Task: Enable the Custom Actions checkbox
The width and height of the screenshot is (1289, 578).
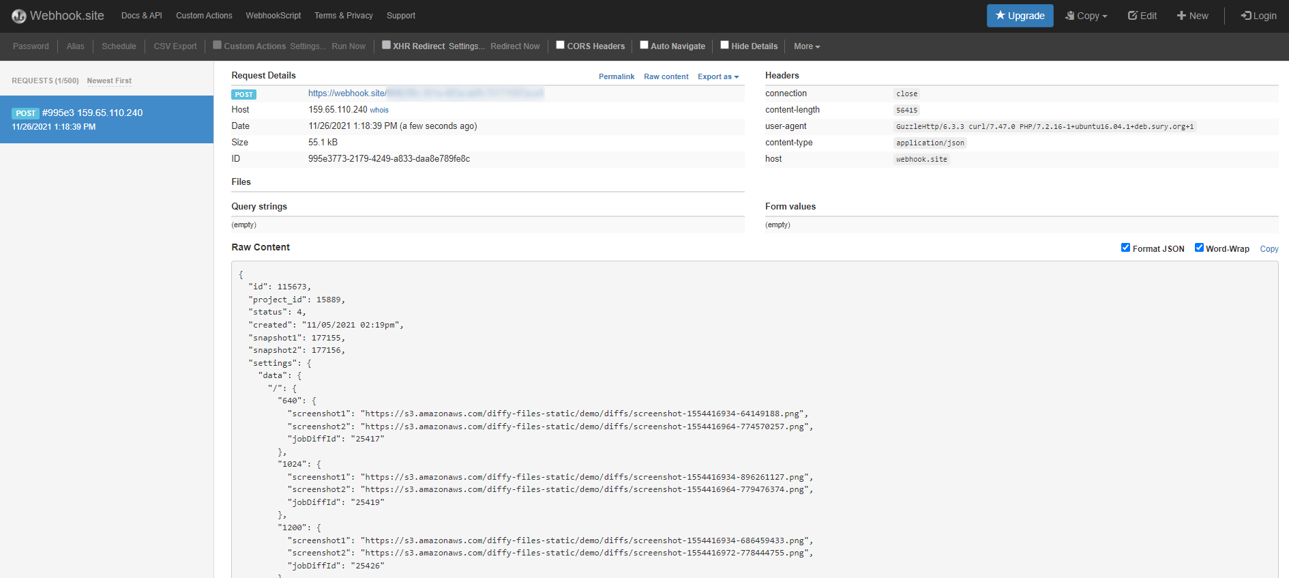Action: coord(217,45)
